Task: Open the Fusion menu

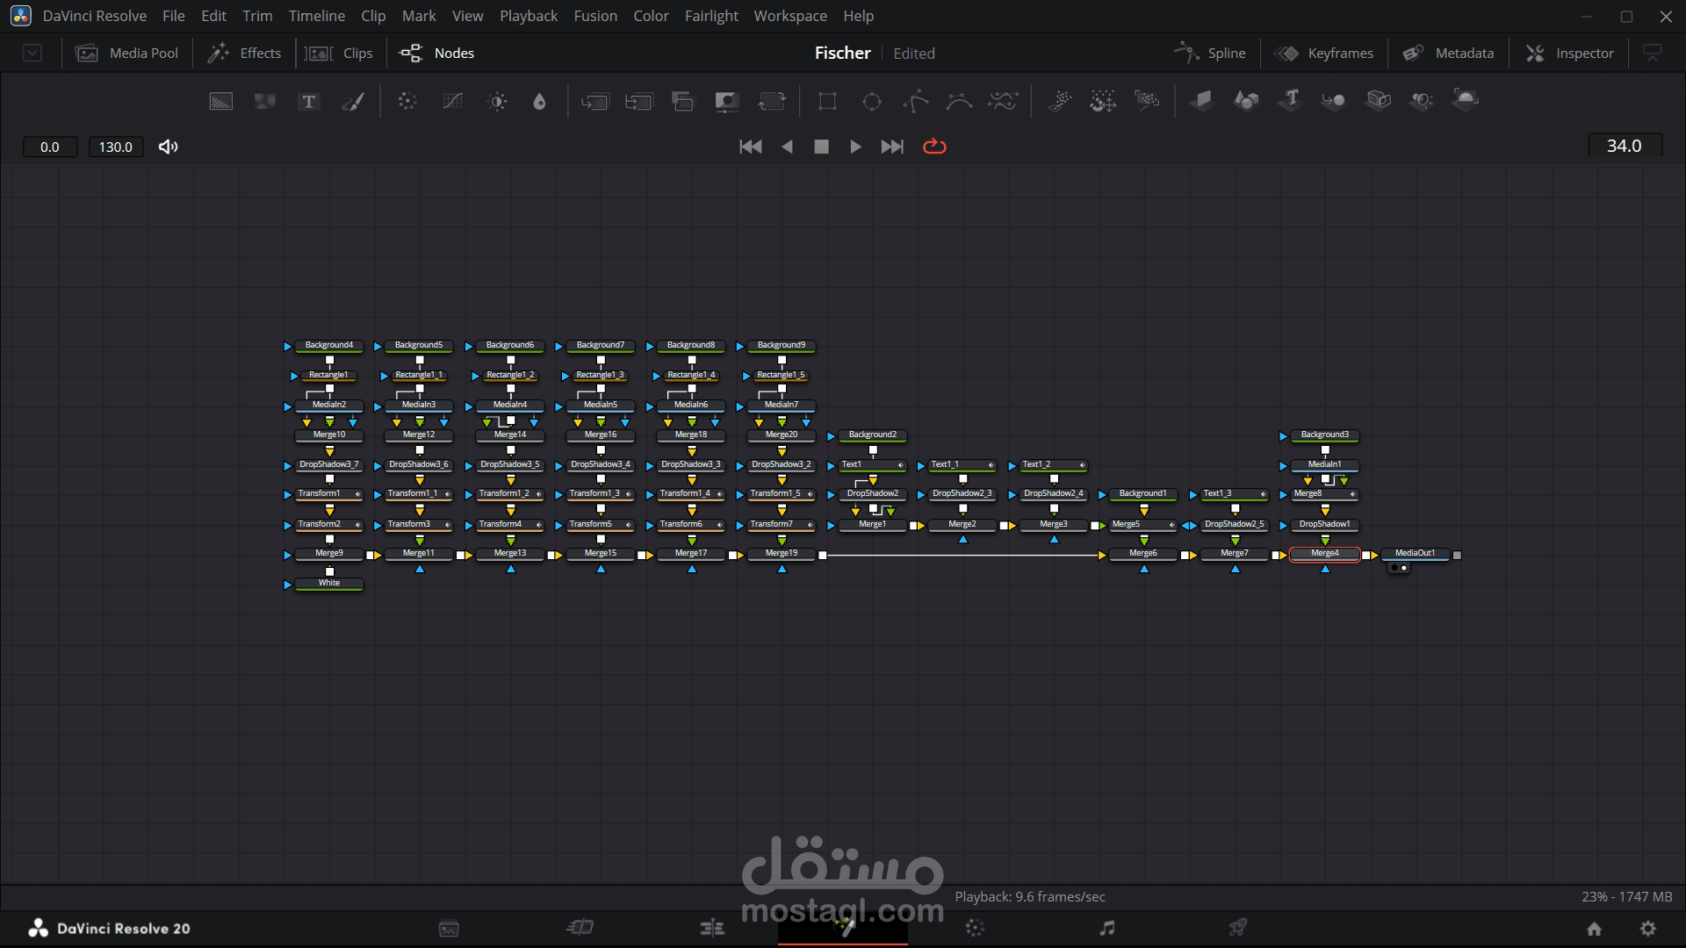Action: (594, 16)
